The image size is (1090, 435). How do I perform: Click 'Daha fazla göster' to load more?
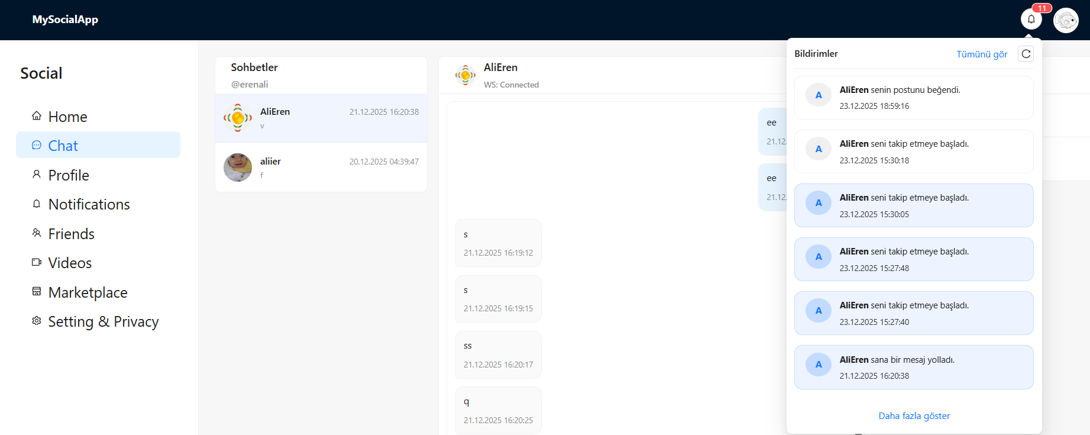click(x=914, y=416)
